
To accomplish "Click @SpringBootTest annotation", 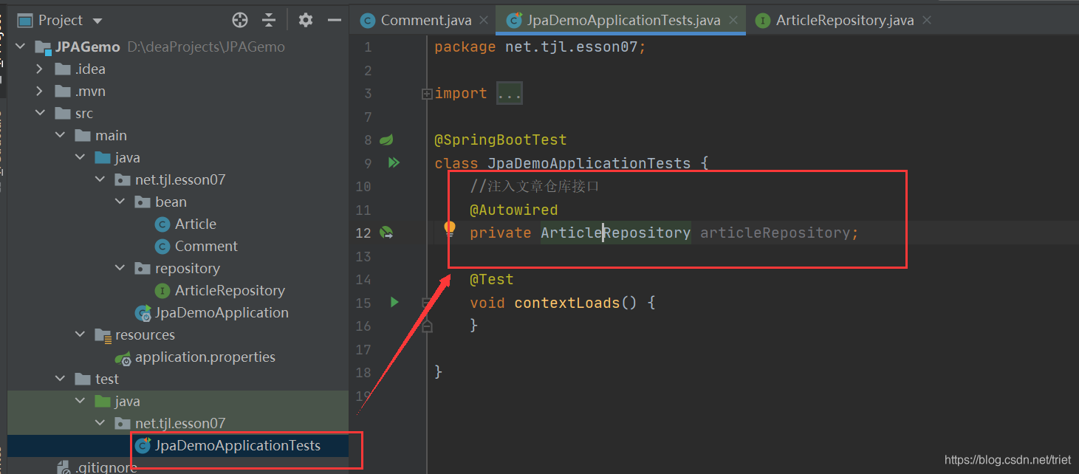I will tap(501, 140).
